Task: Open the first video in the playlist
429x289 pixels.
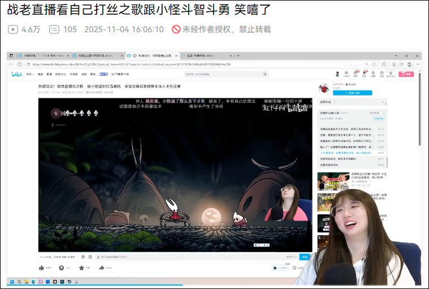Action: [352, 128]
